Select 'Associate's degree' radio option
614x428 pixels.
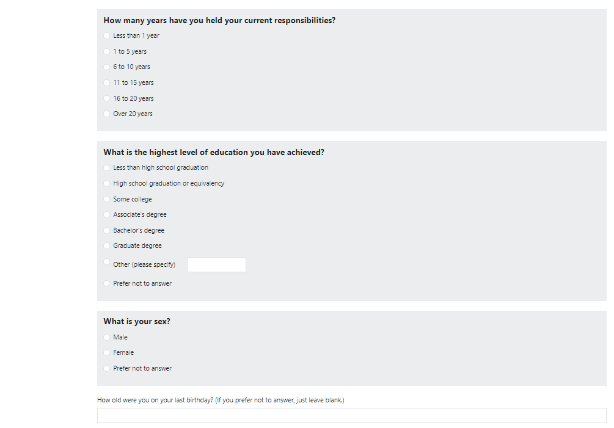point(107,215)
